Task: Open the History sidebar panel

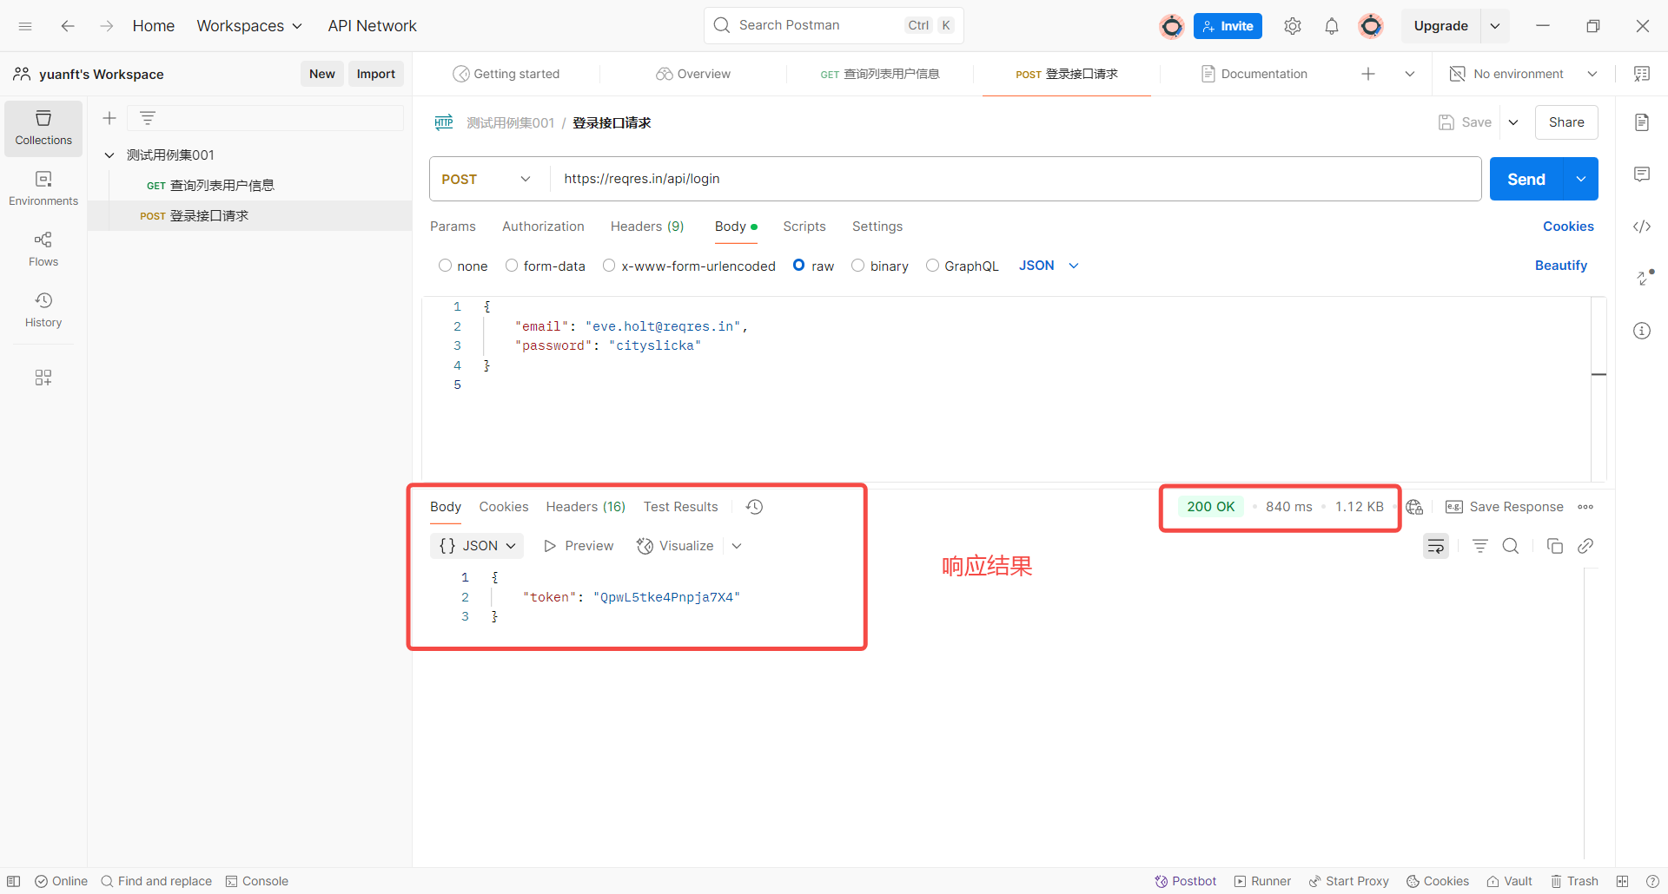Action: tap(43, 310)
